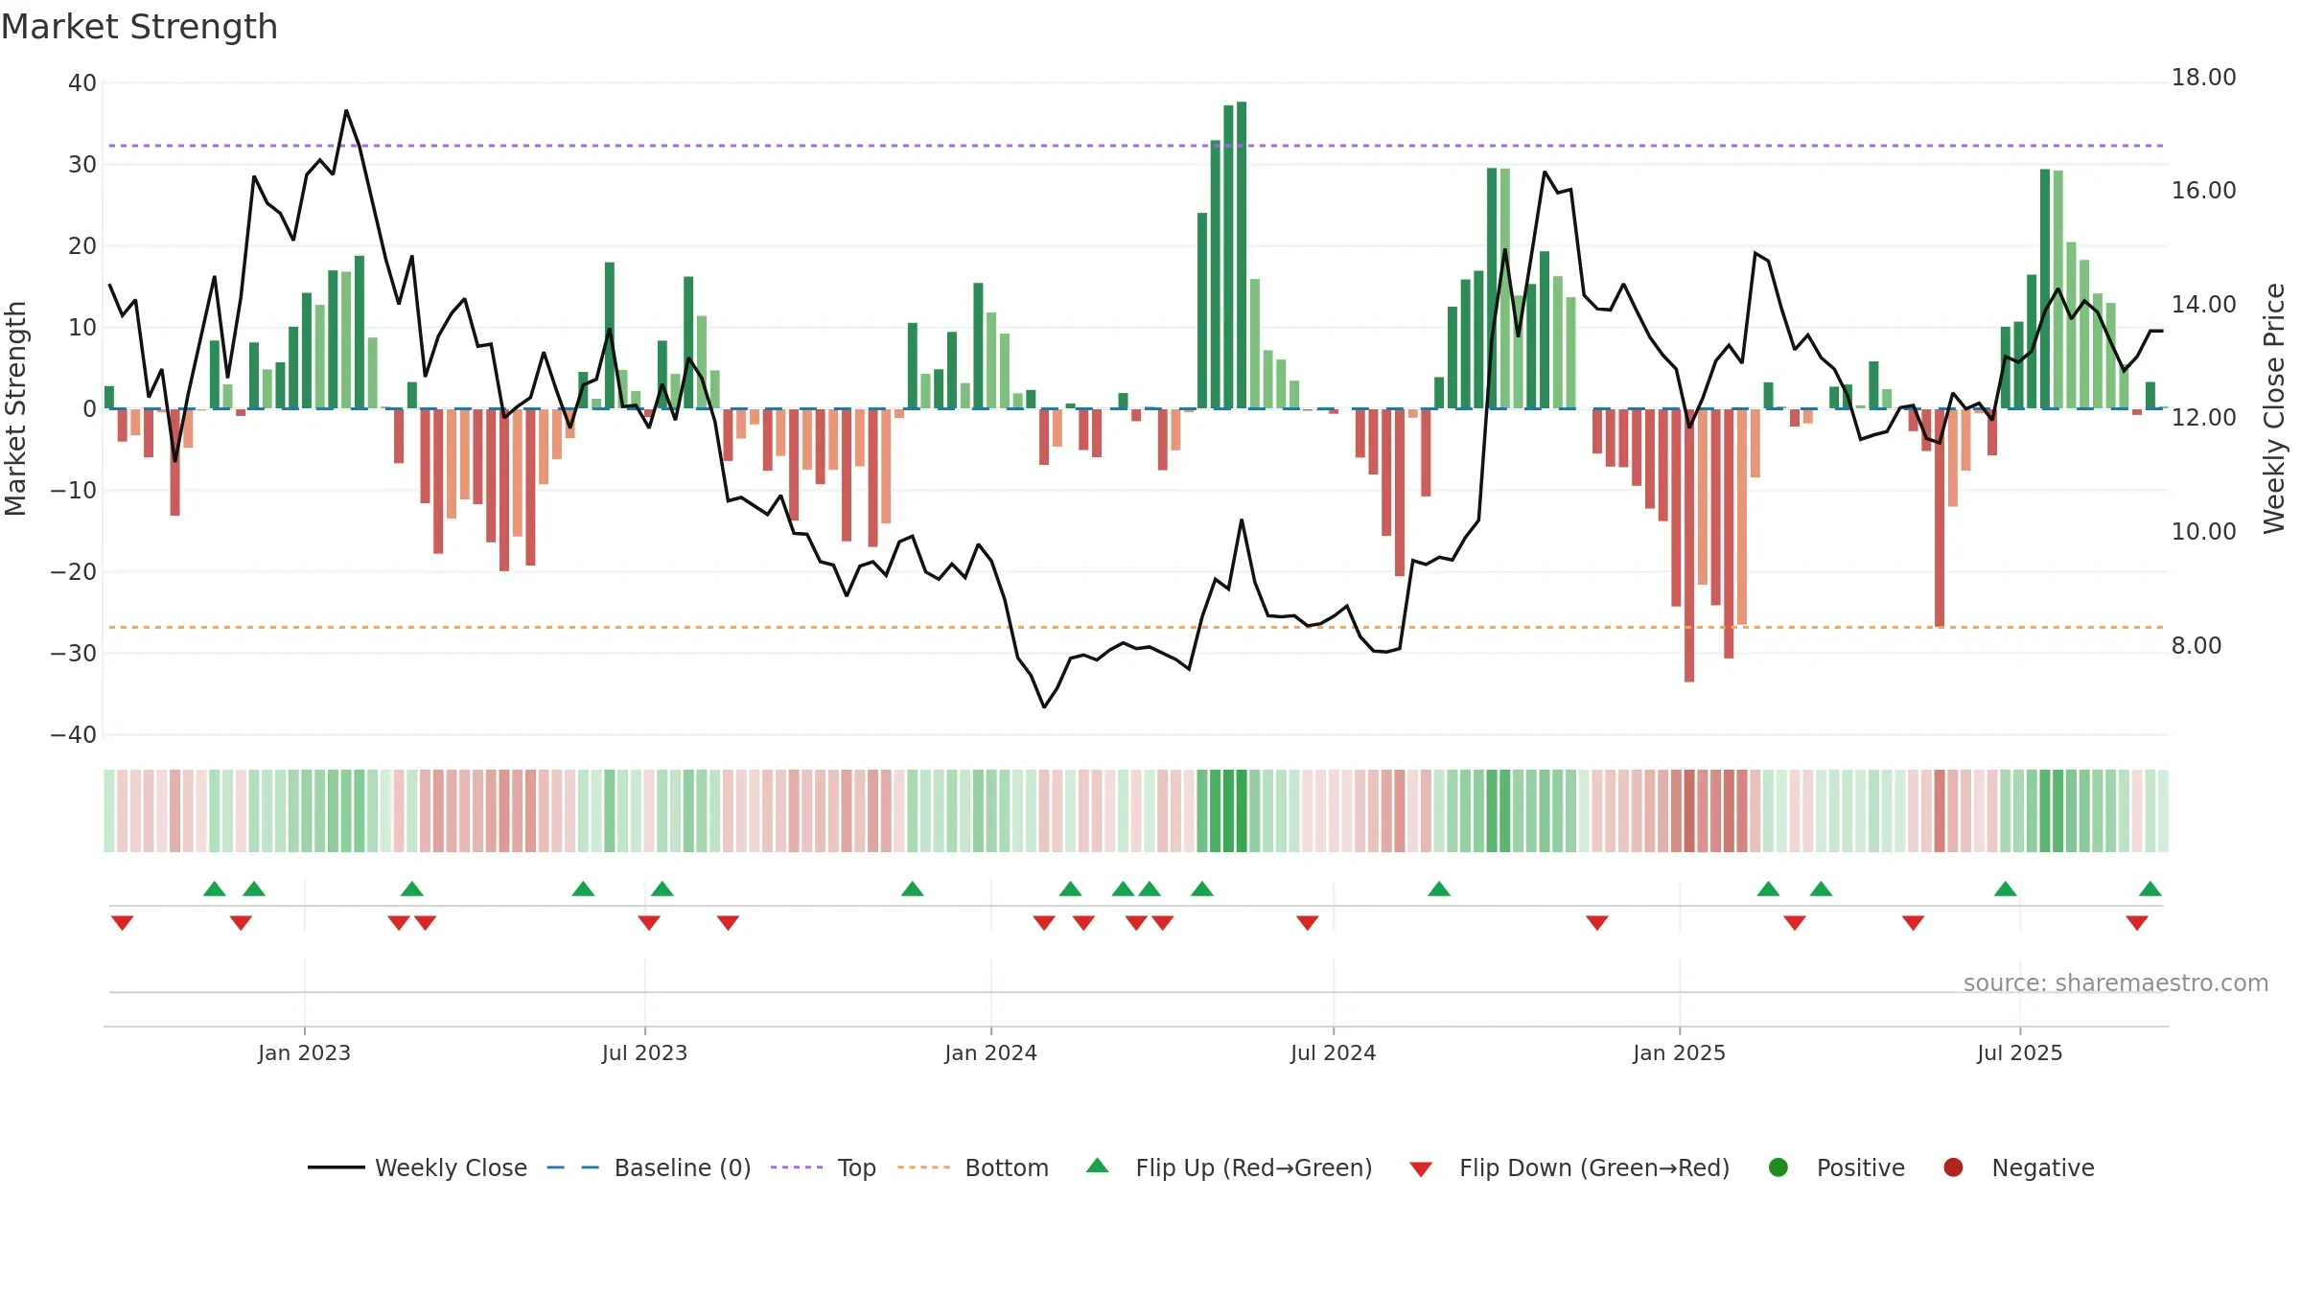Toggle the Baseline (0) legend entry
The image size is (2301, 1294).
pos(649,1167)
